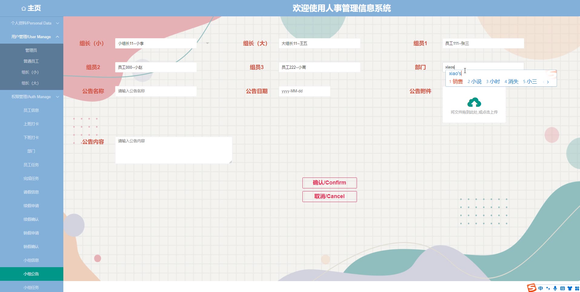This screenshot has height=292, width=580.
Task: Open the IME toolbox grid icon
Action: pos(577,288)
